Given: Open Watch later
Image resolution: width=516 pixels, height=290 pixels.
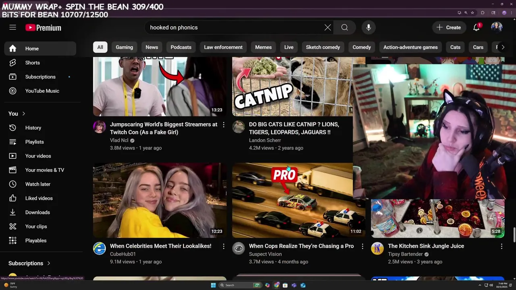Looking at the screenshot, I should (40, 184).
